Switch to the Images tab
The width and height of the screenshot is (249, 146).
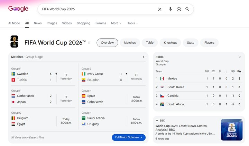[x=52, y=23]
